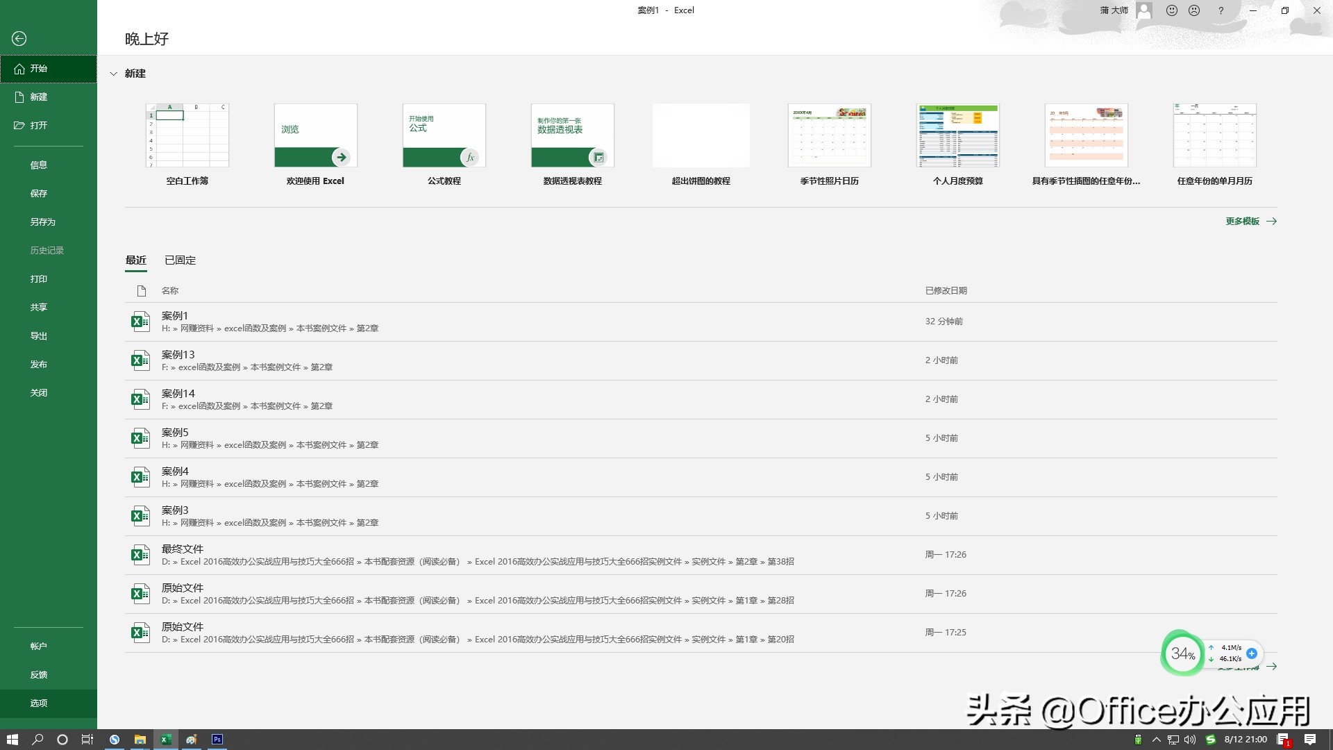Select 打开 in the left sidebar
This screenshot has height=750, width=1333.
(x=49, y=126)
